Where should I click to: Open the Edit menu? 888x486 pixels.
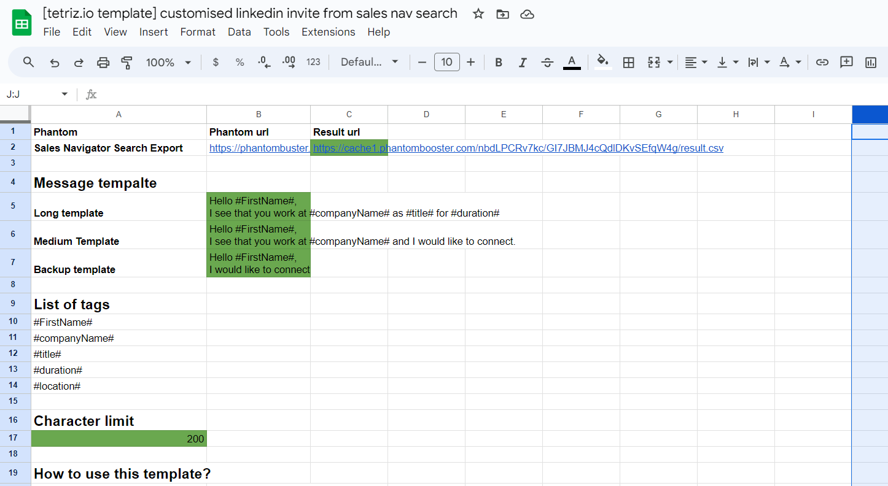(x=82, y=32)
